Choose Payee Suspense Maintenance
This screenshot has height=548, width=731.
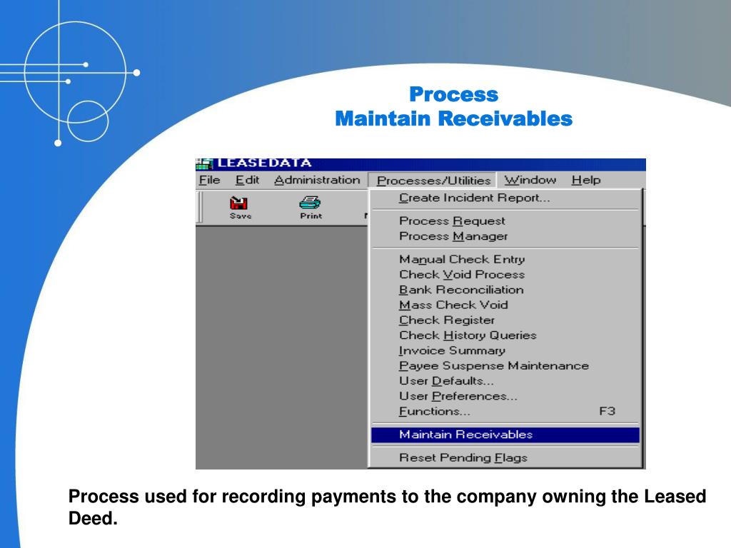point(505,366)
